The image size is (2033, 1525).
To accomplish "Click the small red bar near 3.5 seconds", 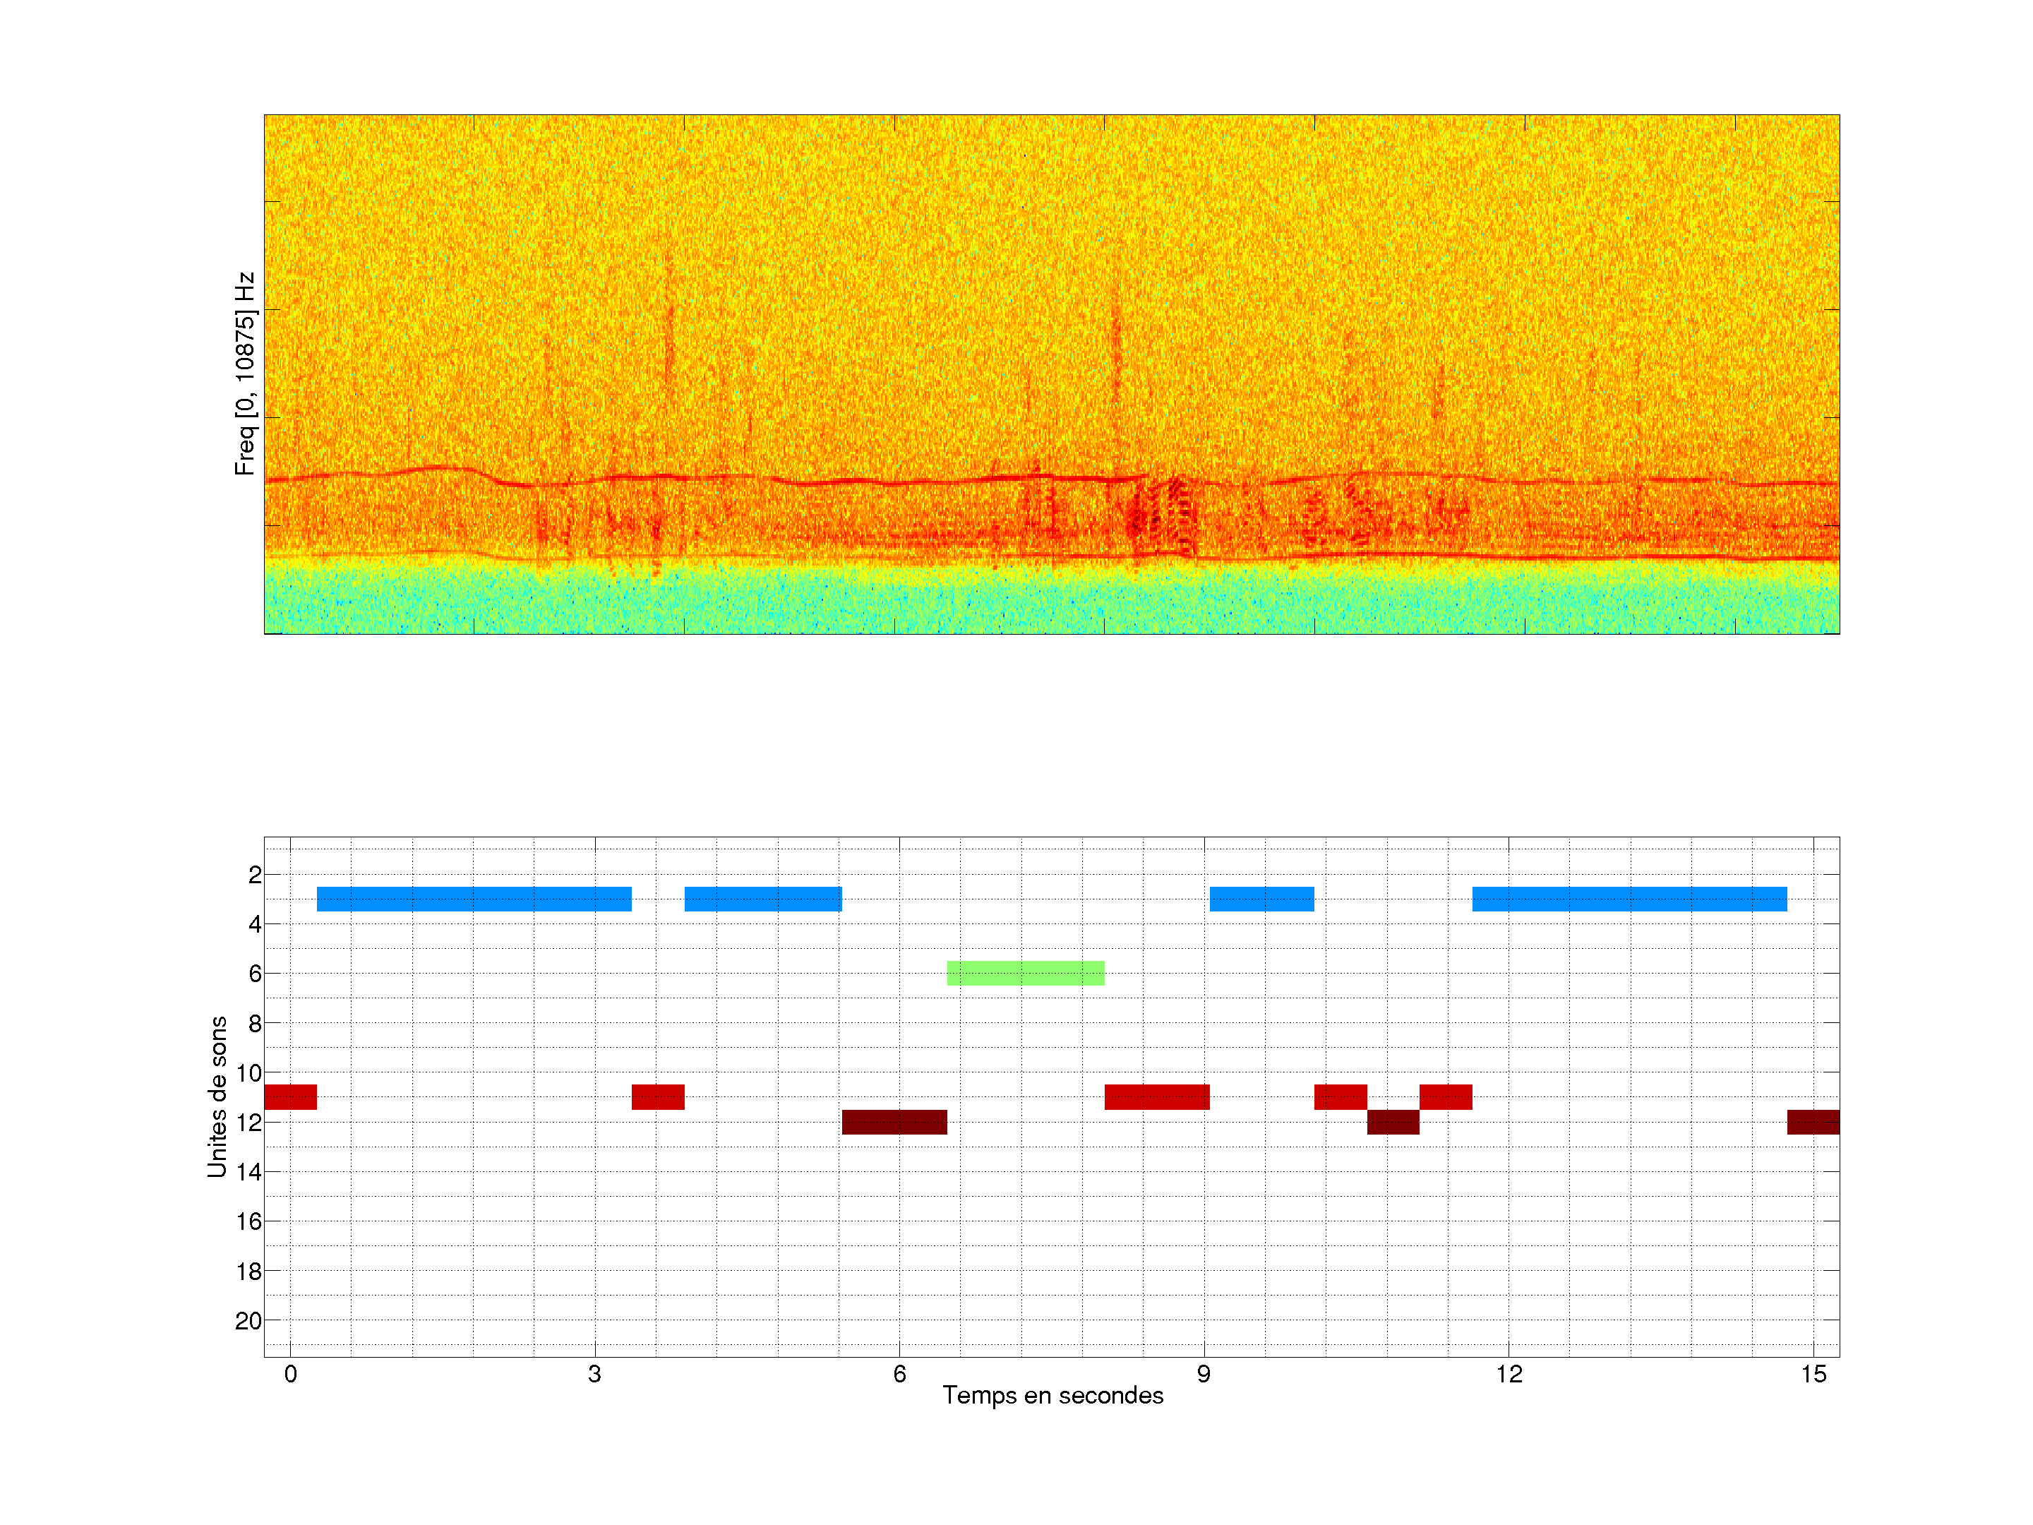I will click(657, 1096).
